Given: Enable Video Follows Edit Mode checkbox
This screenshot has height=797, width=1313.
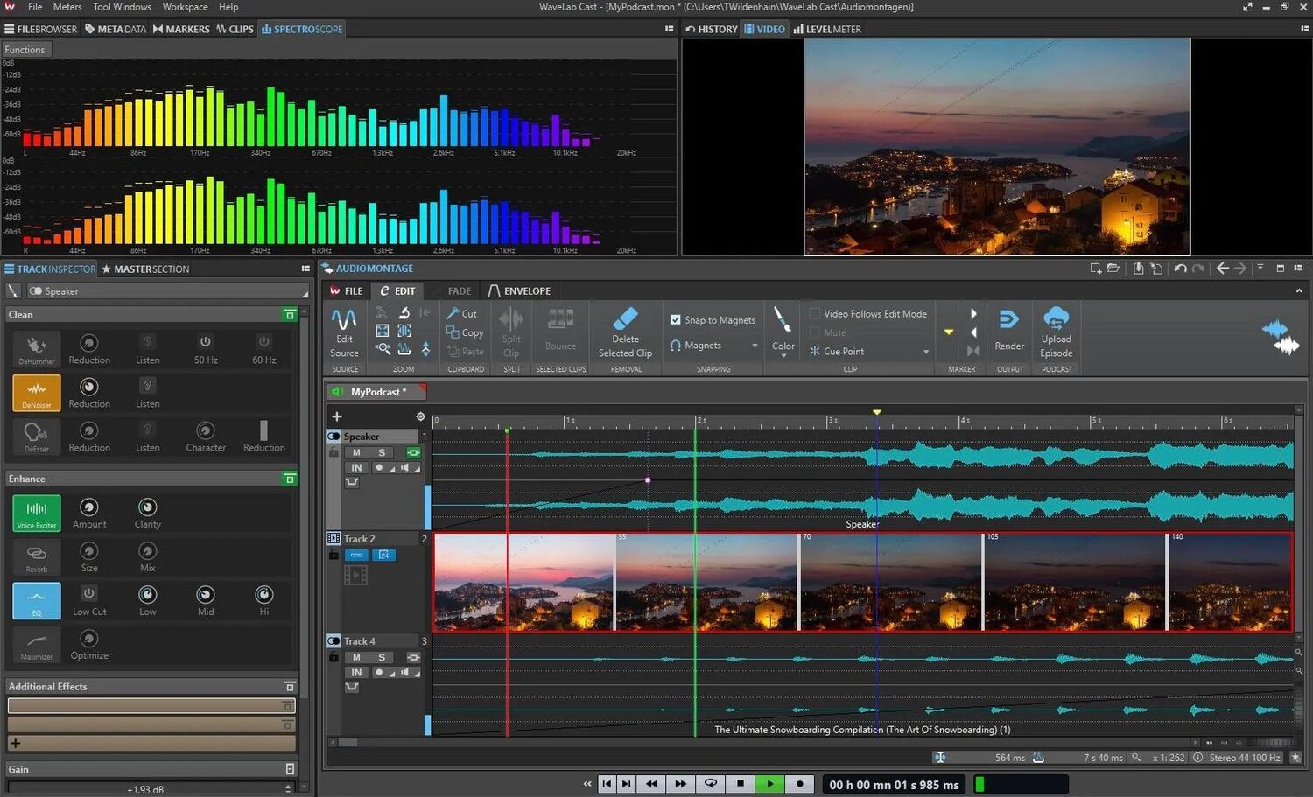Looking at the screenshot, I should [x=815, y=313].
